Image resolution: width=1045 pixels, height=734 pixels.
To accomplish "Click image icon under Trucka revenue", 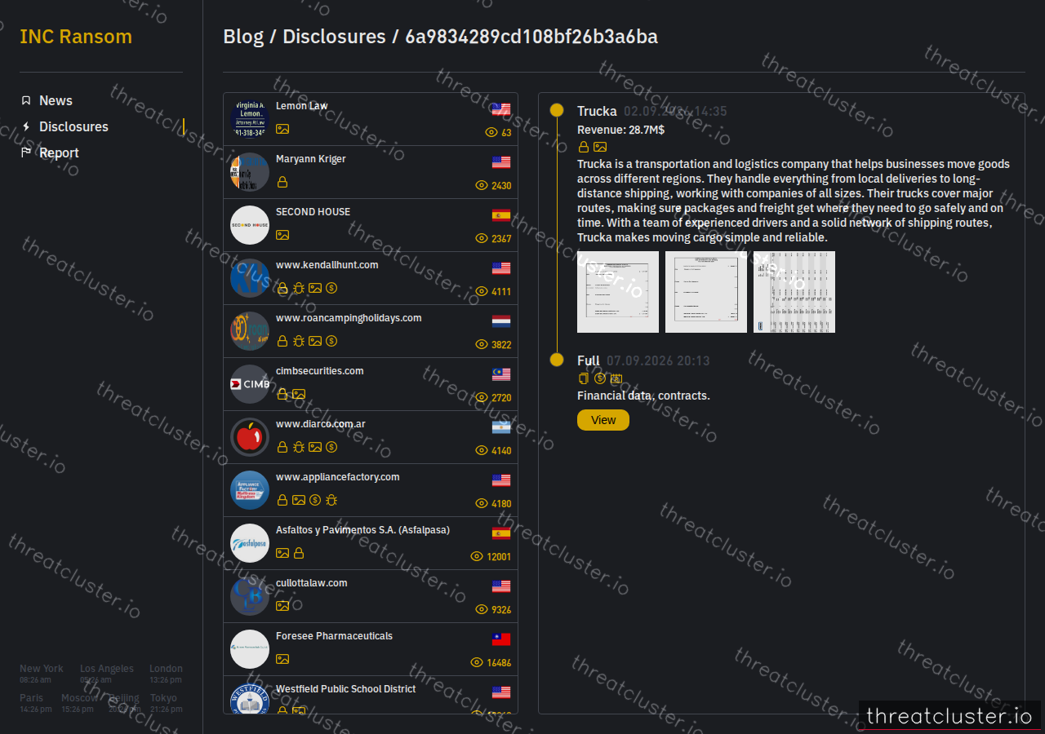I will click(600, 147).
